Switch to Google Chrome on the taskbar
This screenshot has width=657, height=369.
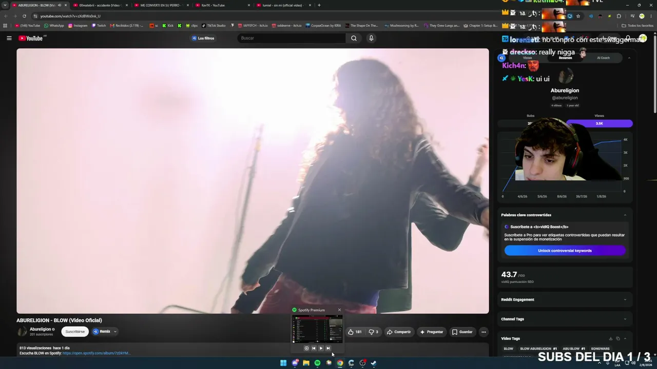(340, 363)
